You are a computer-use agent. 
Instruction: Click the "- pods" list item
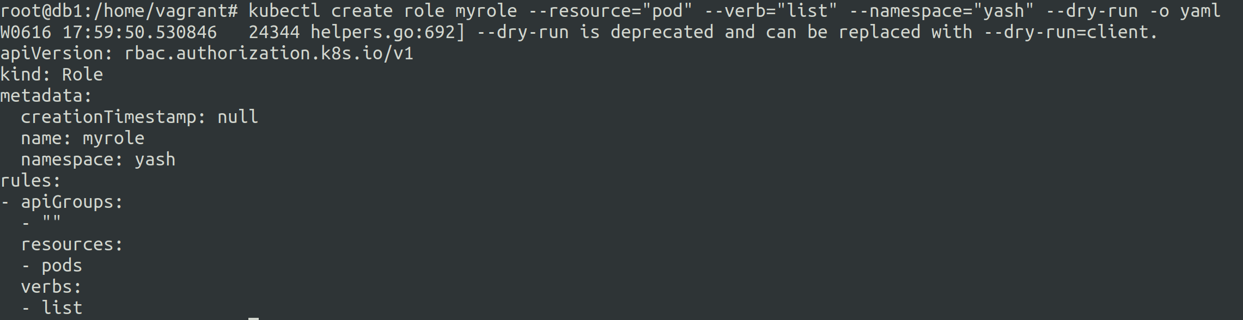coord(52,266)
